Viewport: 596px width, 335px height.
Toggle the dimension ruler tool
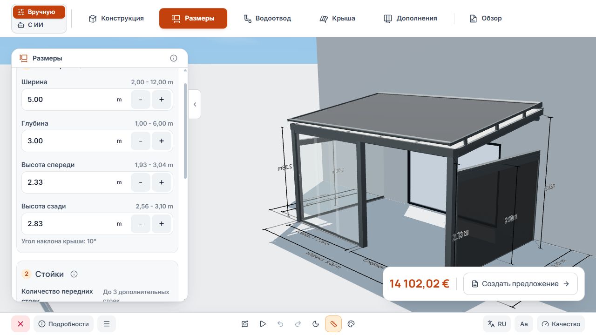(x=333, y=324)
